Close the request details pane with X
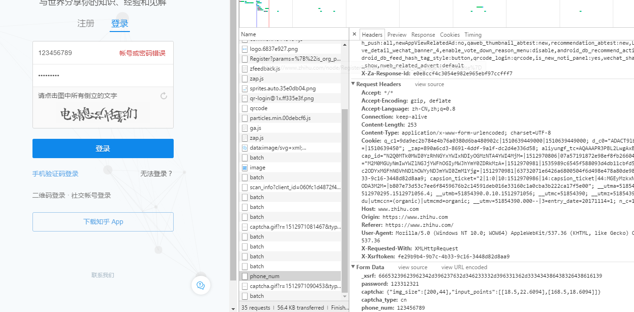Image resolution: width=634 pixels, height=312 pixels. [x=354, y=34]
